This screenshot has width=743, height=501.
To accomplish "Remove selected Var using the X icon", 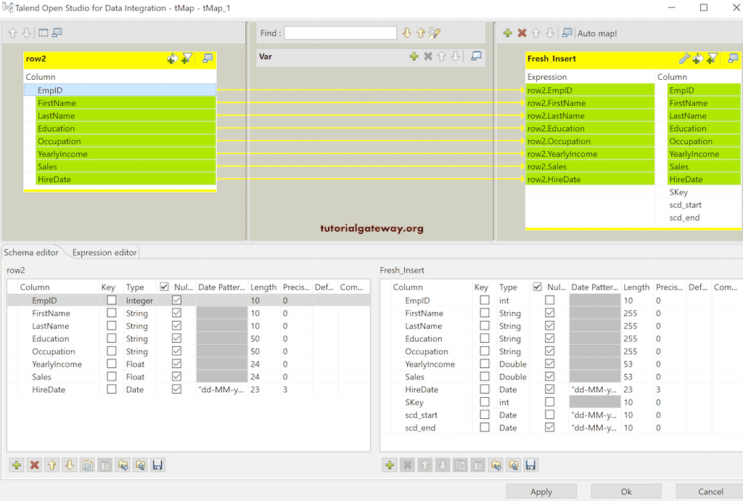I will click(x=428, y=56).
